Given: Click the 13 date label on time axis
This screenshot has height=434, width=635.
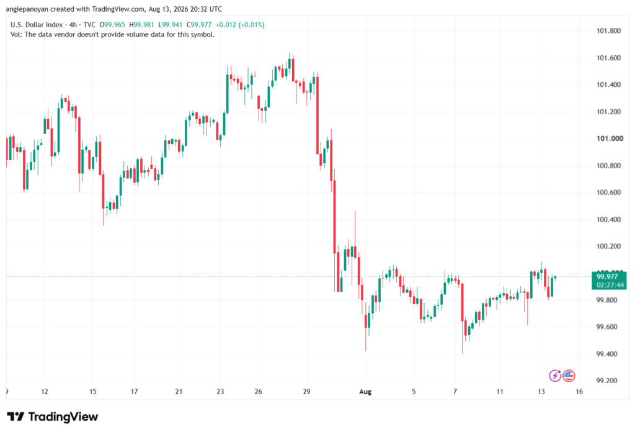Looking at the screenshot, I should click(x=541, y=391).
